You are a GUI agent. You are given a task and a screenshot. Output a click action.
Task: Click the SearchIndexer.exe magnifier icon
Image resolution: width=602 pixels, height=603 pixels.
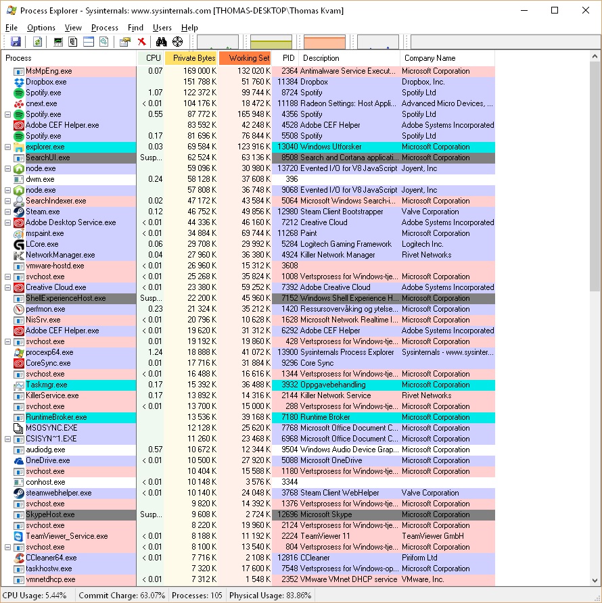pyautogui.click(x=19, y=201)
